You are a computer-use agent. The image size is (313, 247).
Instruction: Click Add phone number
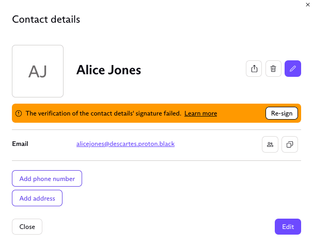(47, 178)
